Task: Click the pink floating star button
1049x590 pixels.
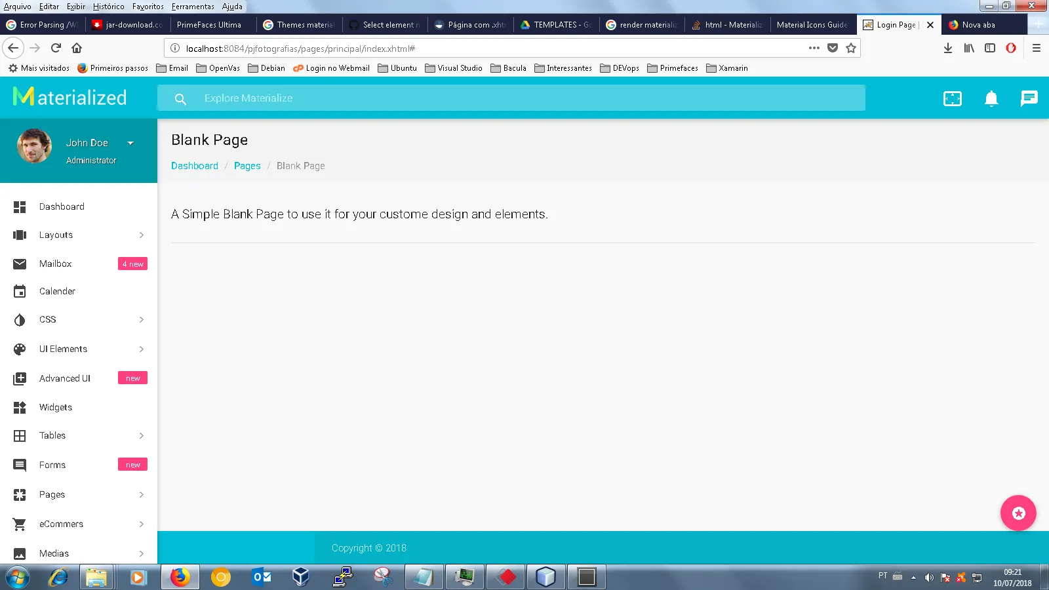Action: coord(1018,513)
